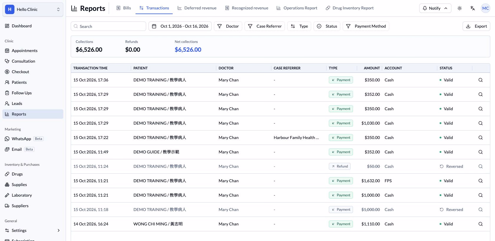View details of the reversed $1,000.00 payment

(481, 210)
